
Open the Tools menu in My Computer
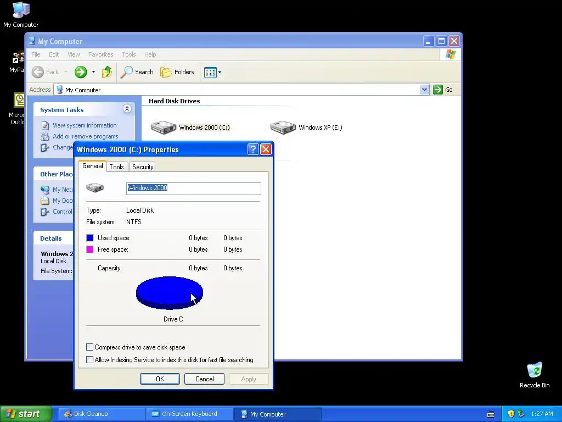click(128, 54)
